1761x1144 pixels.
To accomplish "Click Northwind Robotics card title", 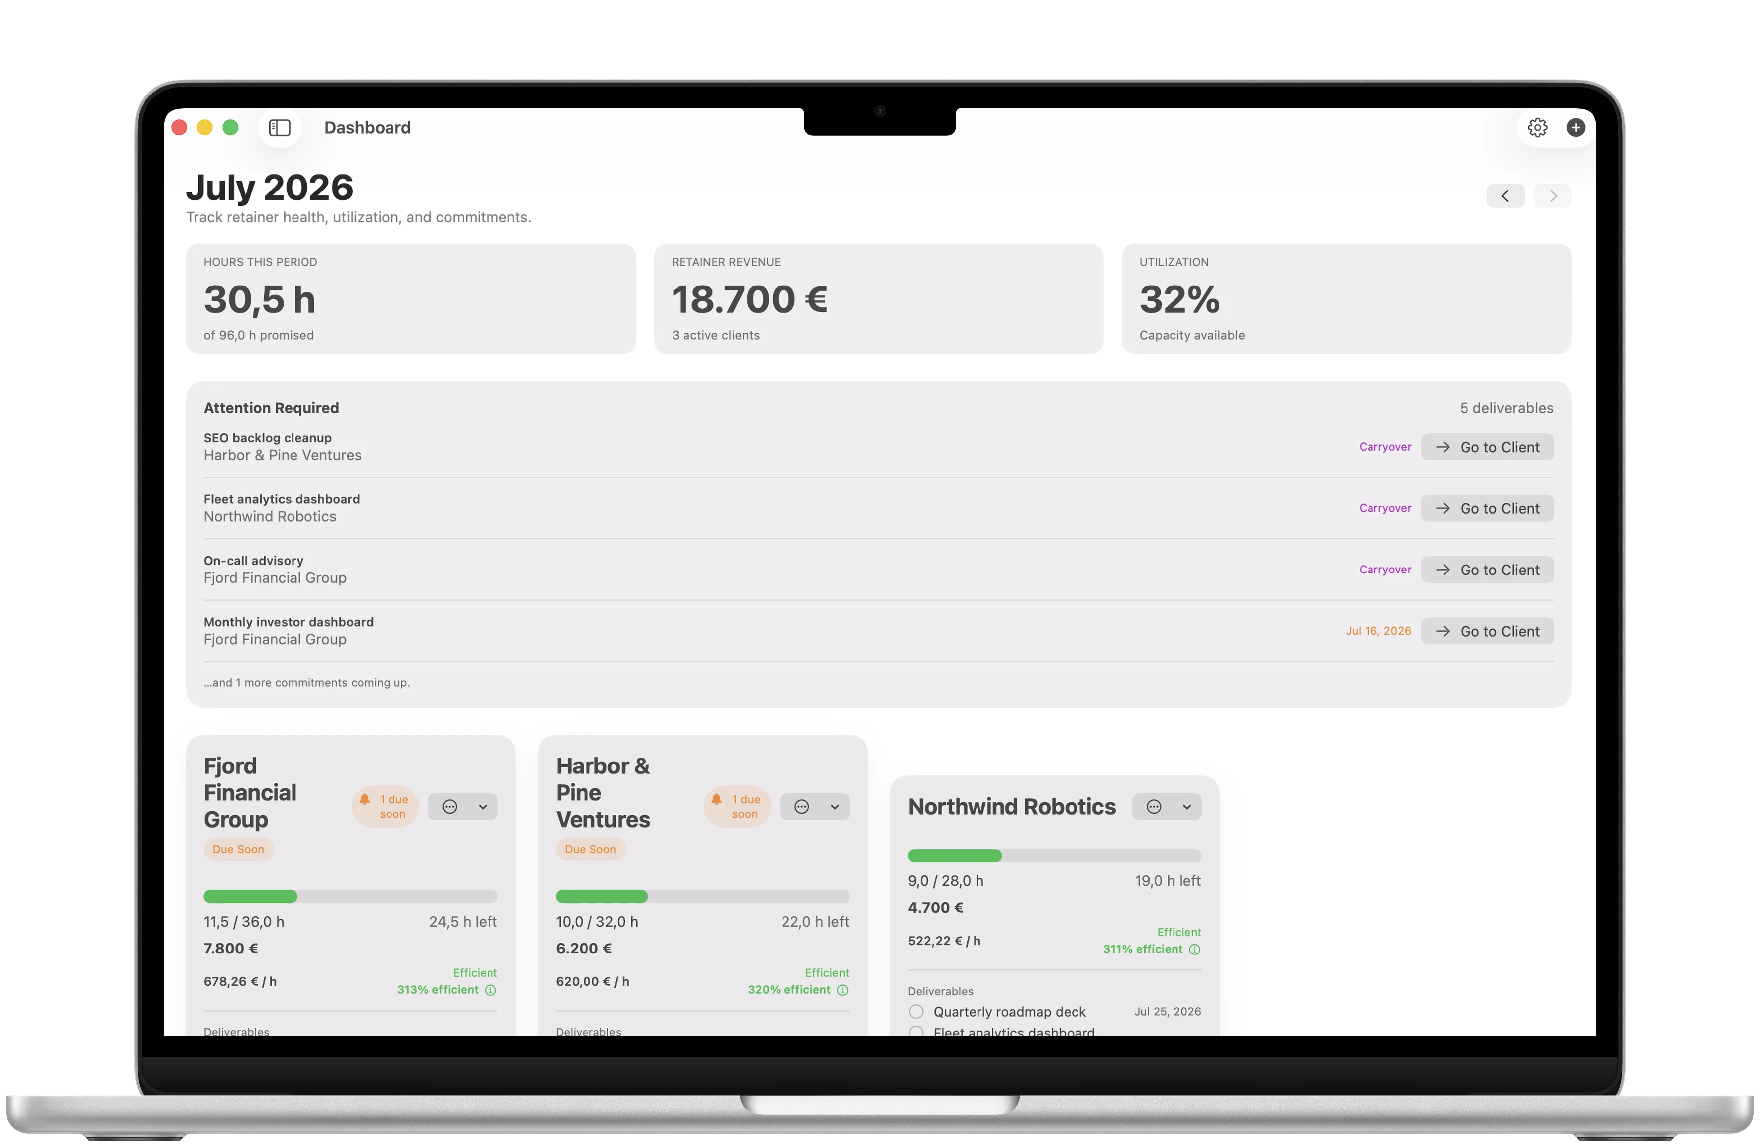I will (1011, 807).
